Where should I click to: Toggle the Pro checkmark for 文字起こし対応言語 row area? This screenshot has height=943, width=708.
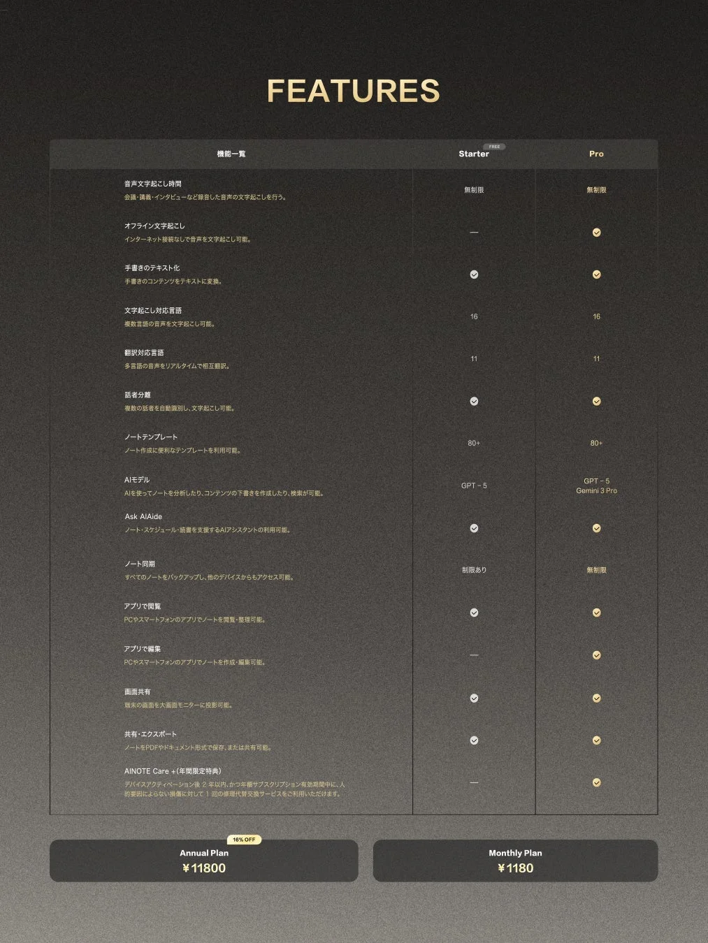596,316
